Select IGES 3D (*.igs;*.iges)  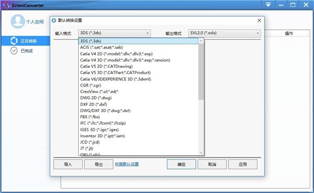pyautogui.click(x=138, y=129)
